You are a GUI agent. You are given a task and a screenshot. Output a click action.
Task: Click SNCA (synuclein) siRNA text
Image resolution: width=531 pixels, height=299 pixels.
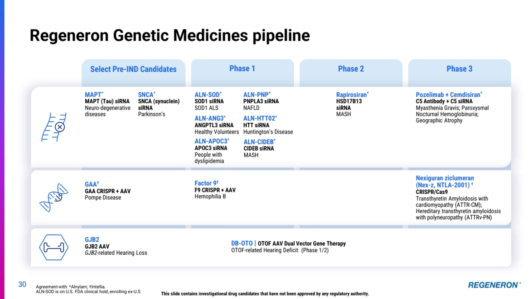[159, 105]
